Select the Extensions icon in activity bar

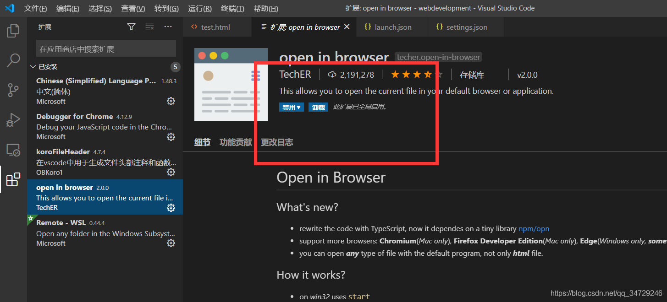tap(13, 179)
